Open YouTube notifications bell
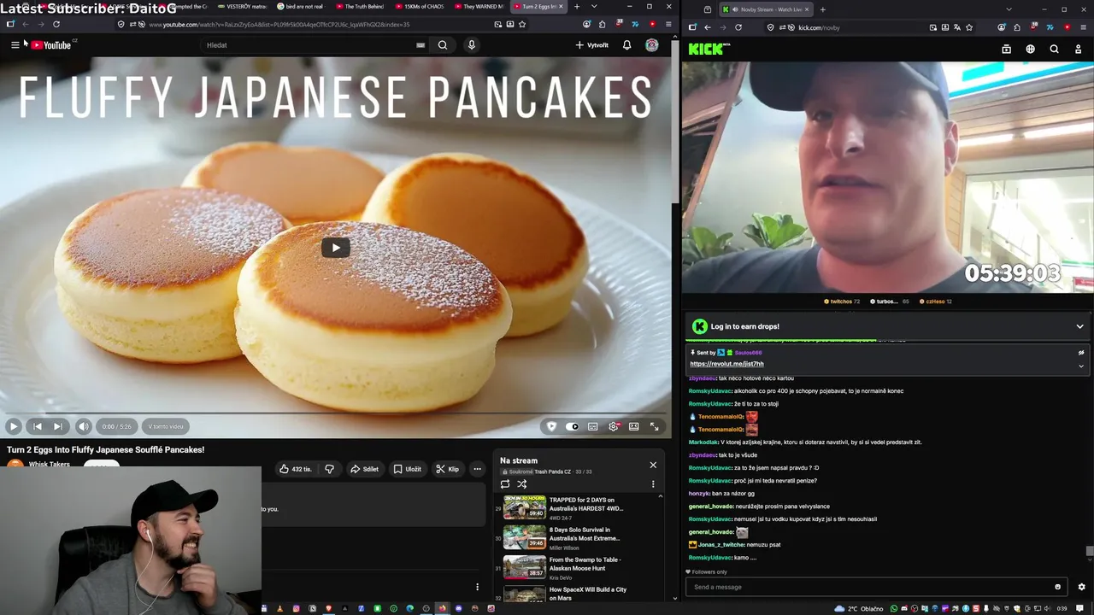1094x615 pixels. point(626,44)
